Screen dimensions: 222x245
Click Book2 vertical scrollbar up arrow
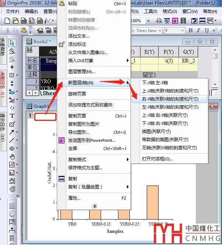coord(215,50)
